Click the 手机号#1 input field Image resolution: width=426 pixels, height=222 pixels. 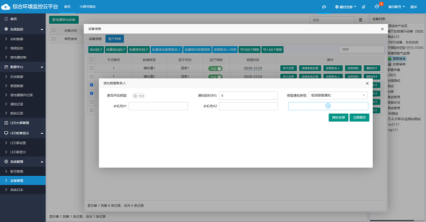(x=158, y=106)
